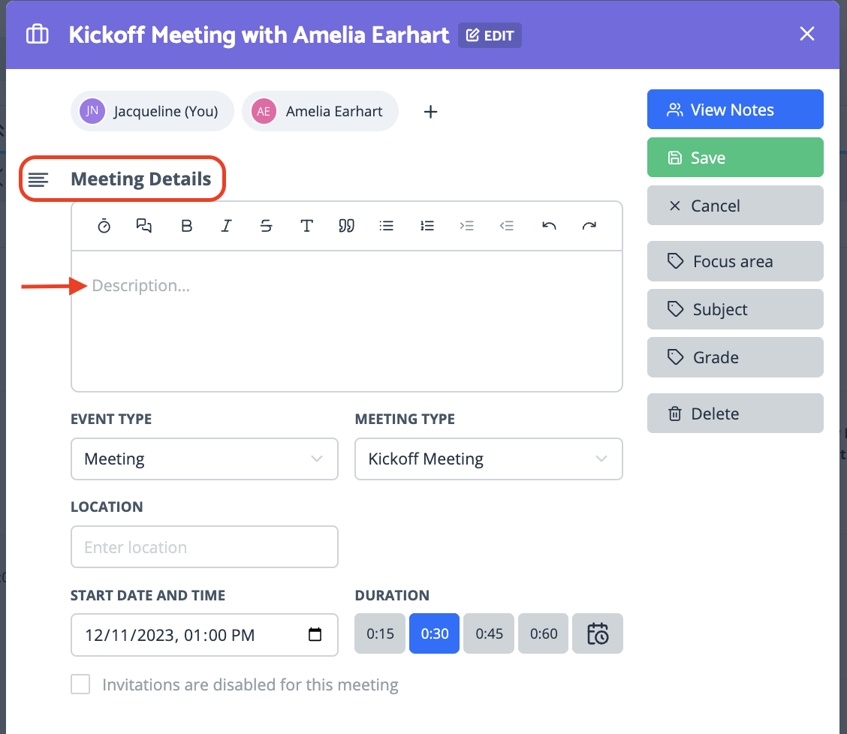Select the 0:15 duration option
Viewport: 847px width, 734px height.
coord(380,633)
